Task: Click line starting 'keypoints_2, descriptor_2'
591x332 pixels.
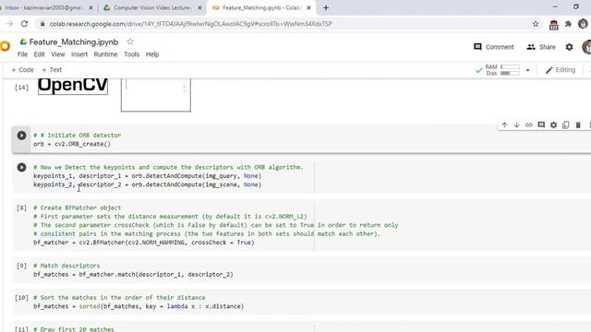Action: coord(148,184)
